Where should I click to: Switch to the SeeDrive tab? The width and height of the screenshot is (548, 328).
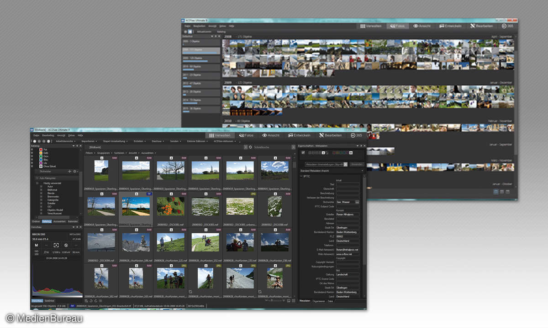pyautogui.click(x=49, y=301)
